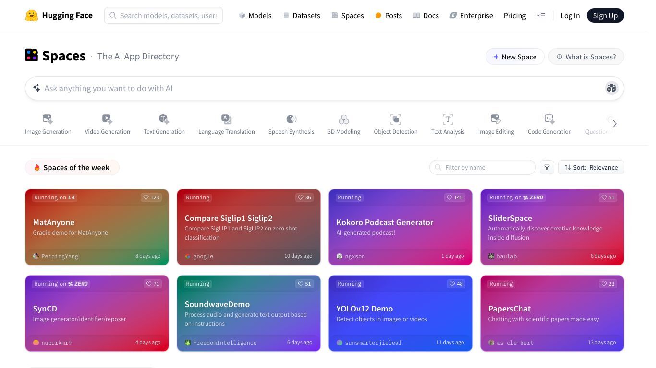Click SliderSpace Running on ZERO badge

516,197
